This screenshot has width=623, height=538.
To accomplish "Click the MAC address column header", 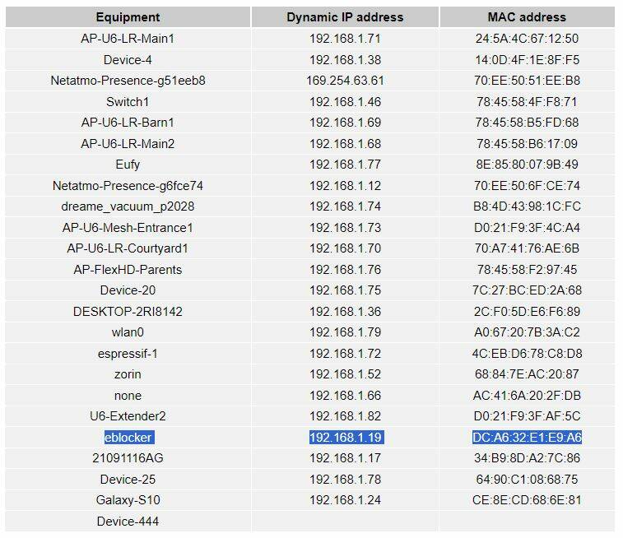I will 527,17.
